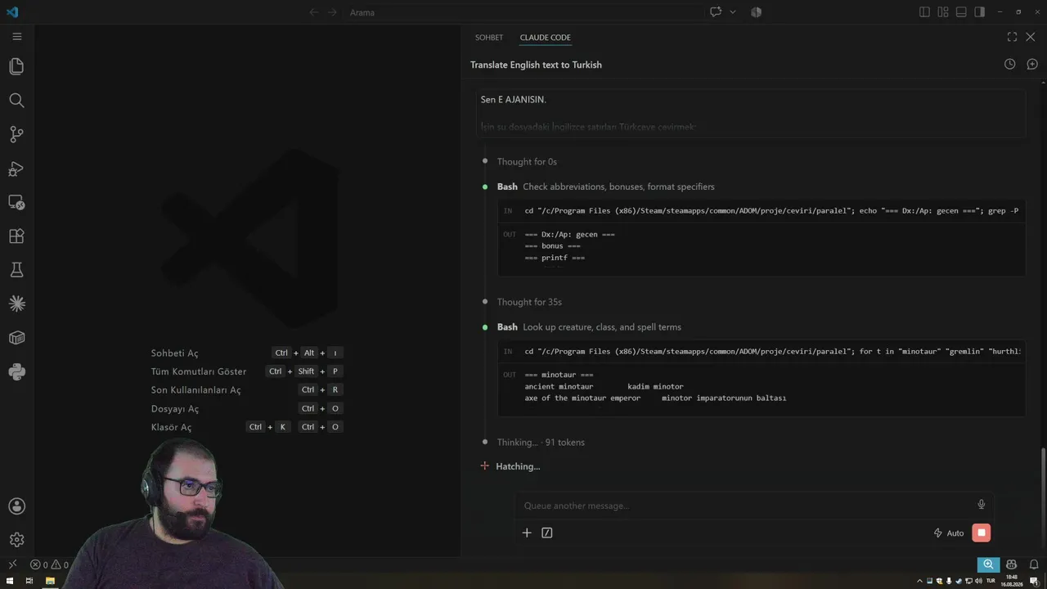Maximize the Claude Code panel

[1012, 37]
